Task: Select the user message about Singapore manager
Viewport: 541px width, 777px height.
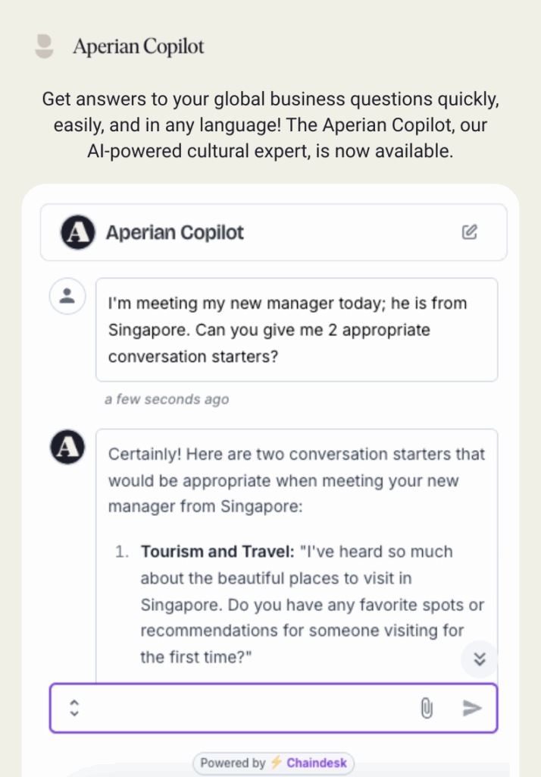Action: click(x=296, y=329)
